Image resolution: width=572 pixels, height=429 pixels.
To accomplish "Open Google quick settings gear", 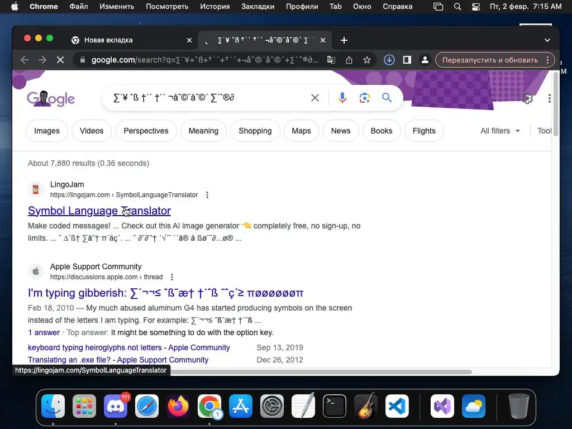I will click(527, 98).
